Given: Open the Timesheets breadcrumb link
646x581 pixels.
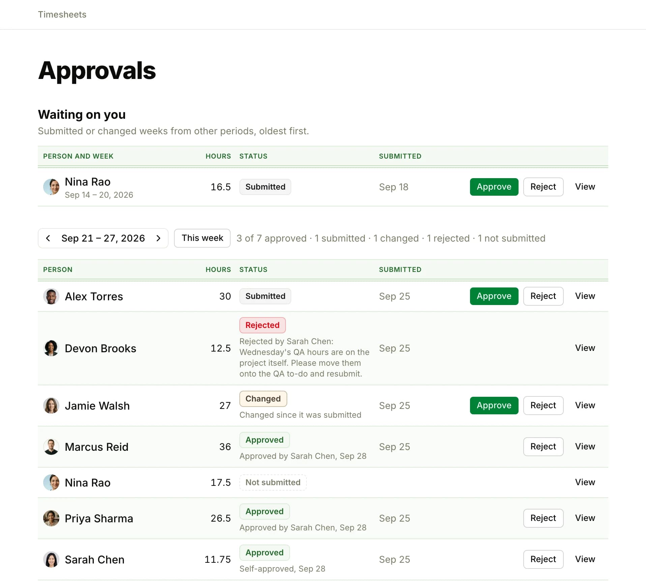Looking at the screenshot, I should 62,15.
